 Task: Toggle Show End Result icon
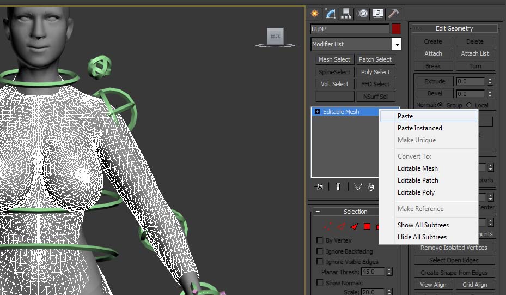(x=338, y=186)
